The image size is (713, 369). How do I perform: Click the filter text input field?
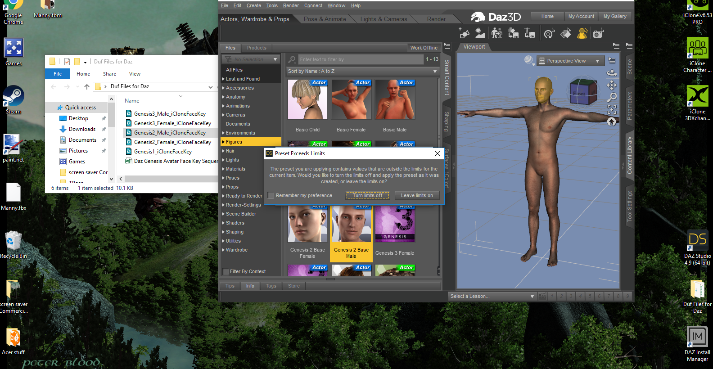click(x=361, y=59)
